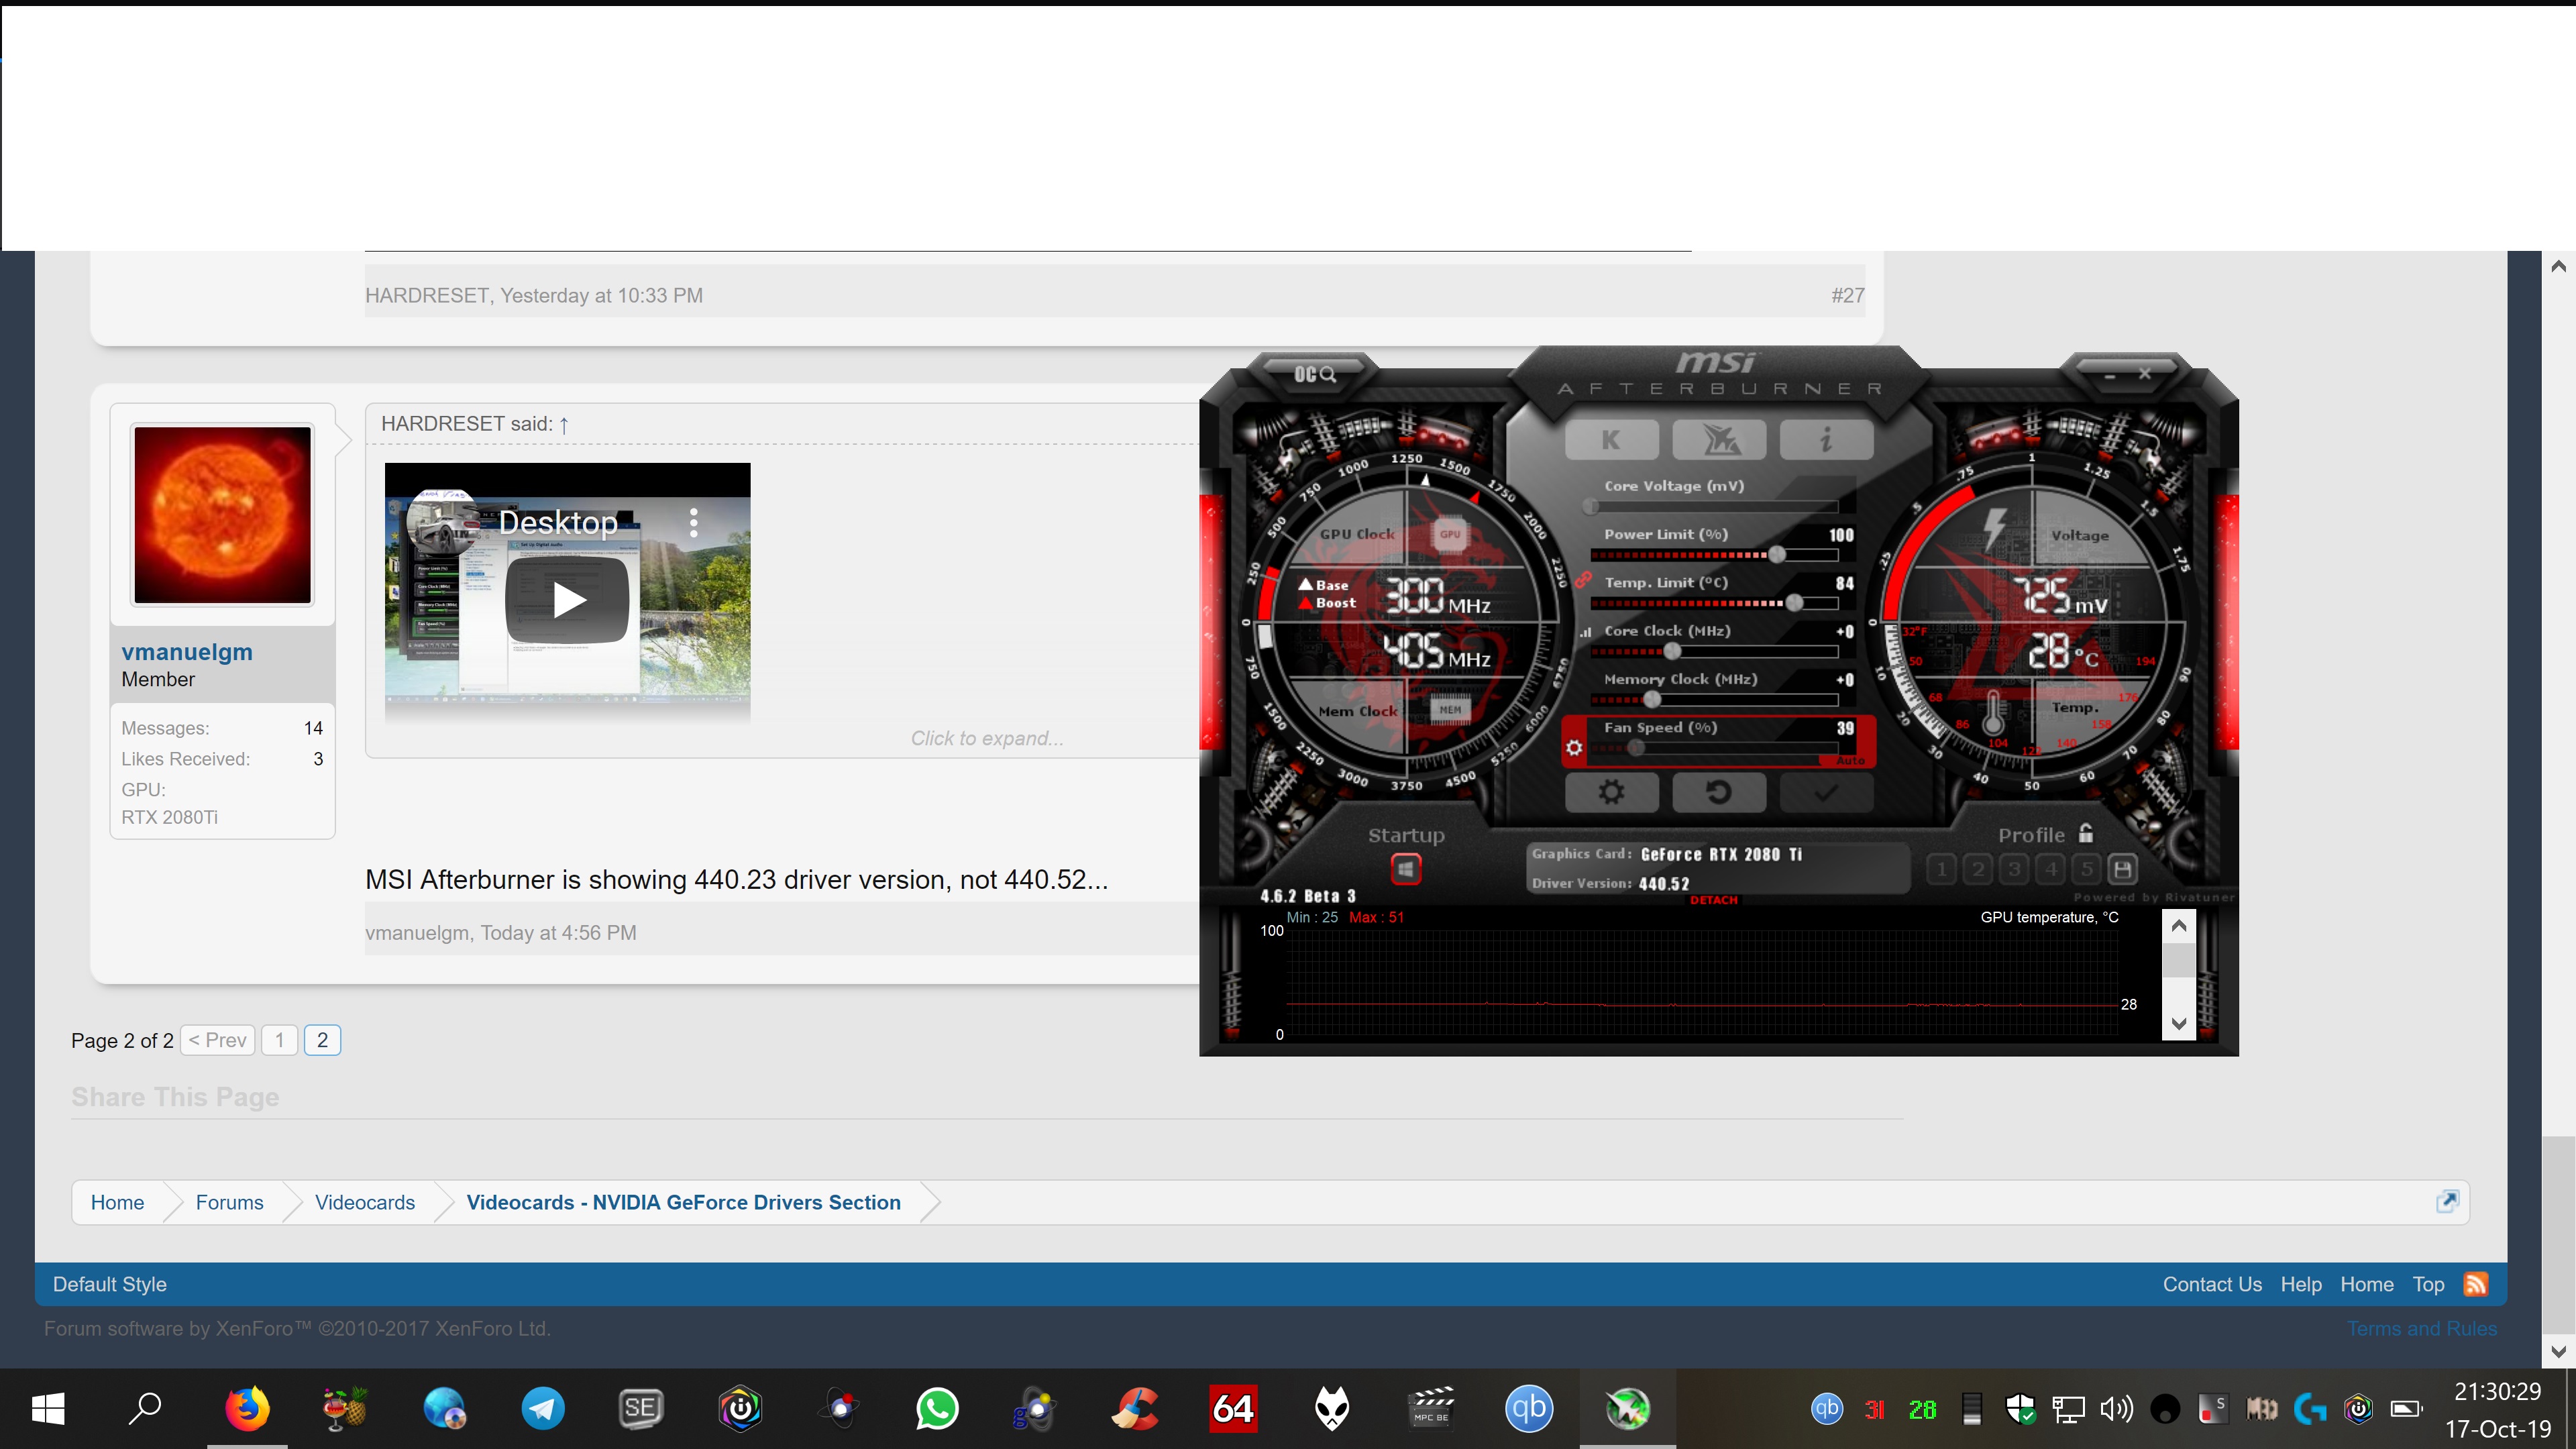Open MPC-BE from the taskbar
Screen dimensions: 2576x1449
1431,1409
